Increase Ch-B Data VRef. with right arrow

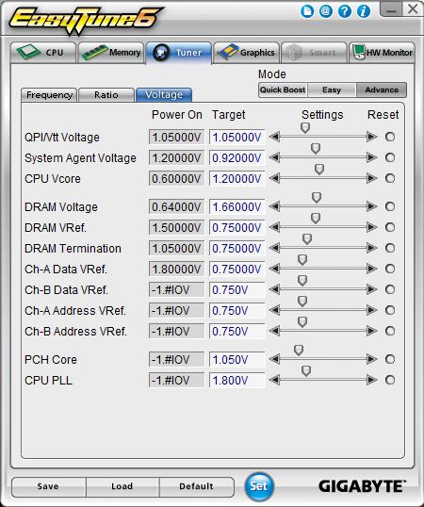371,289
